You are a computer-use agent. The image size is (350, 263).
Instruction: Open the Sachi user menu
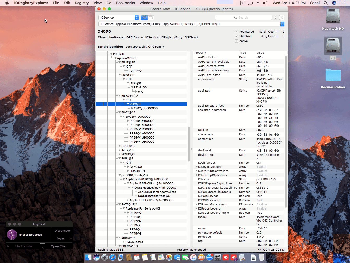coord(315,3)
